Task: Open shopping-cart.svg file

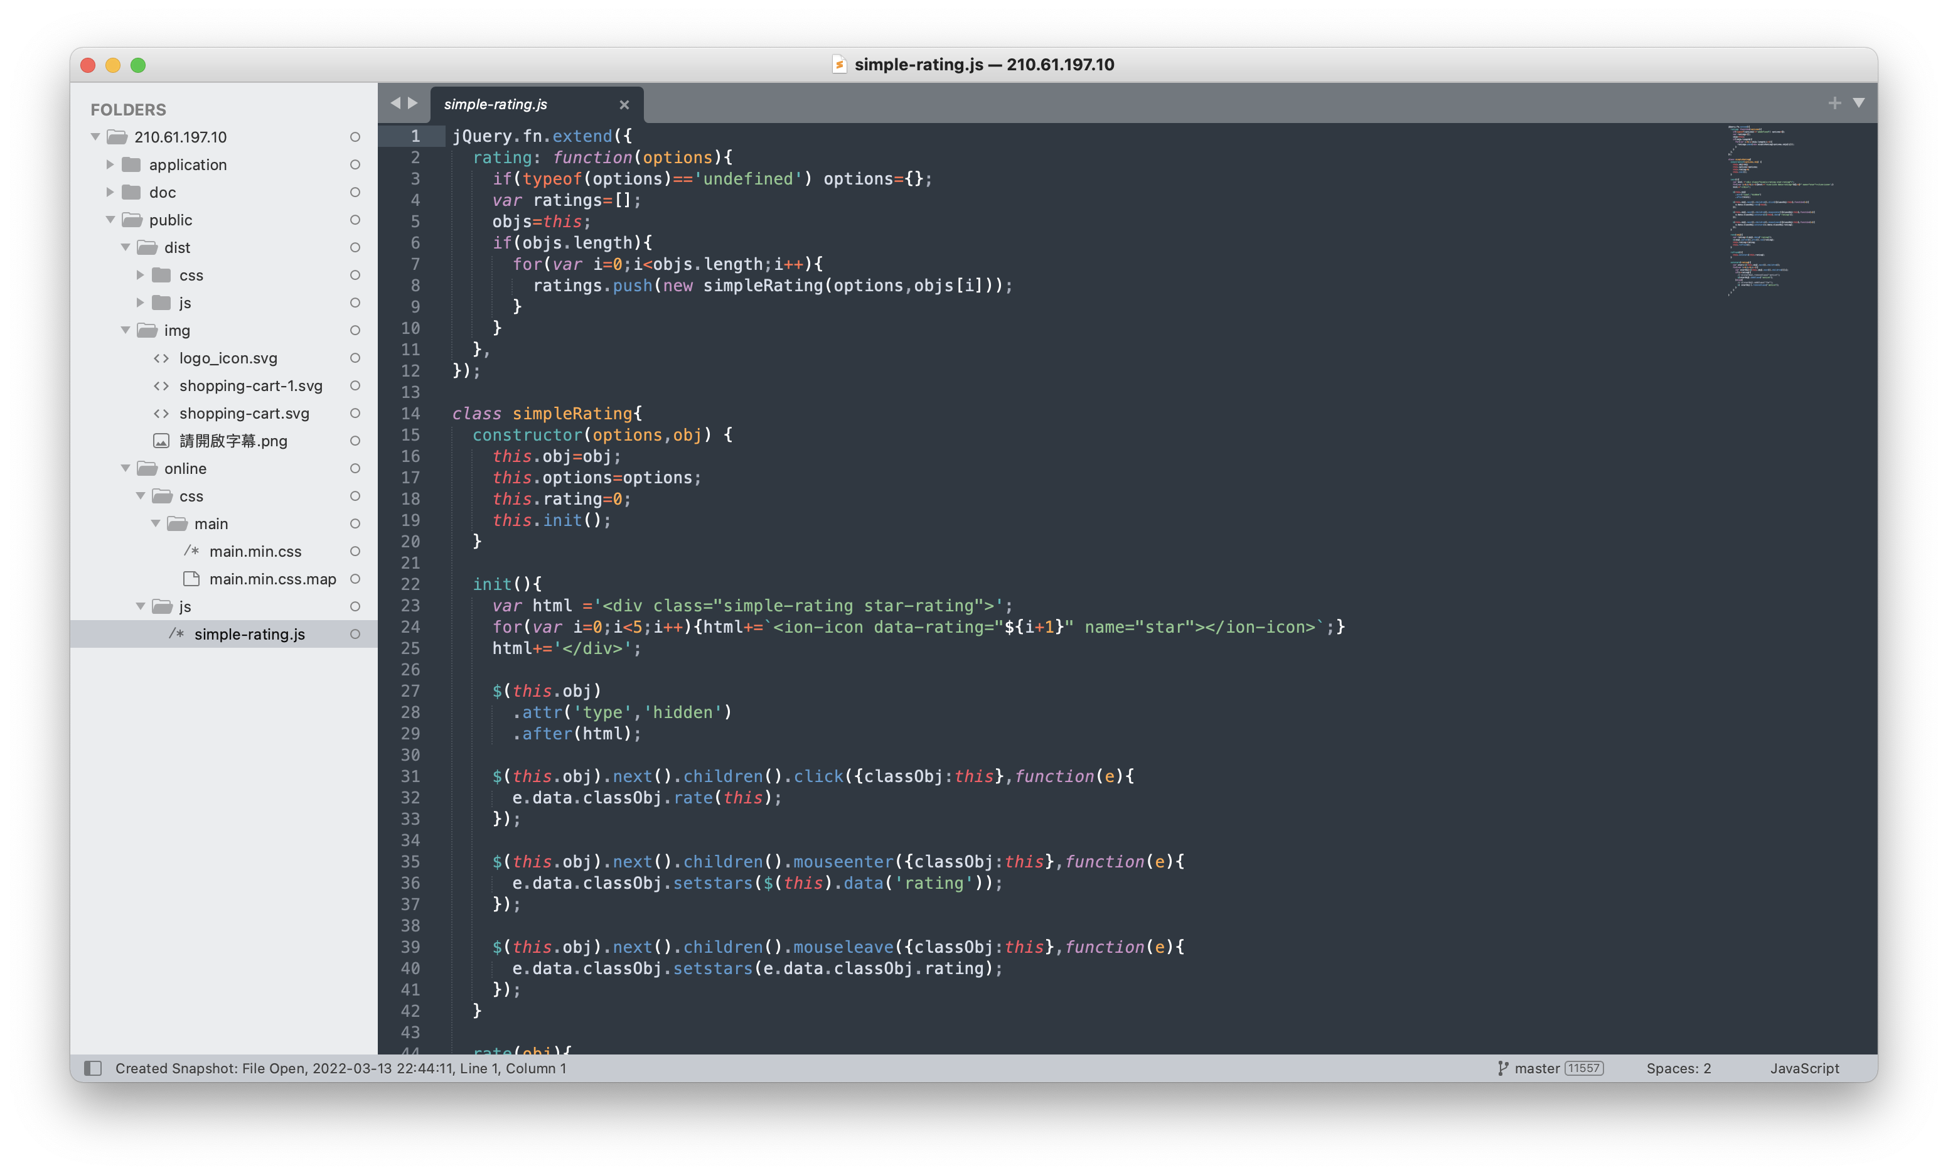Action: [244, 414]
